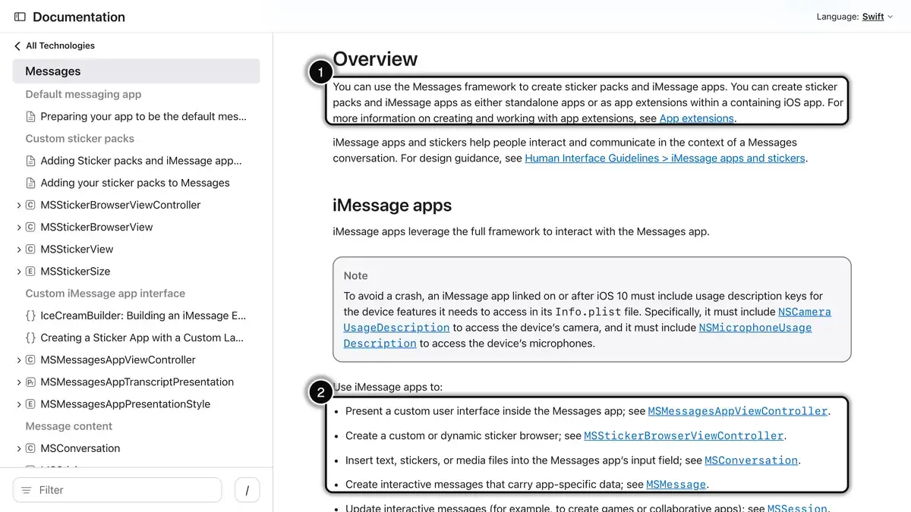Screen dimensions: 911x512
Task: Click the protocol icon beside MSMessagesAppTranscriptPresentation
Action: tap(30, 382)
